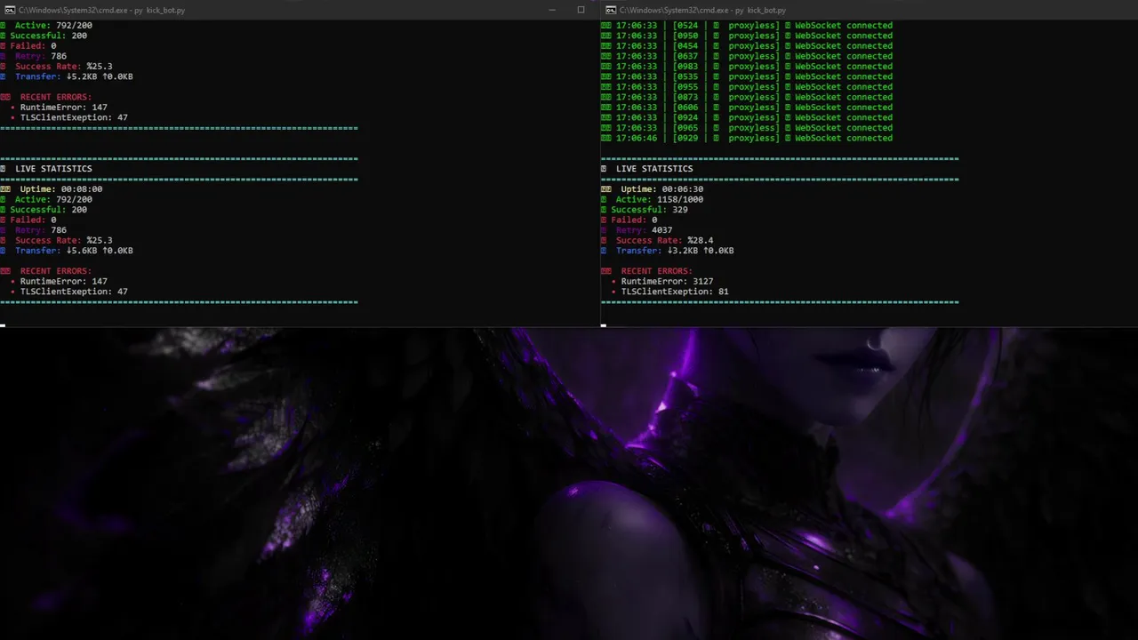Select the [0606] WebSocket connected log line

click(x=747, y=108)
